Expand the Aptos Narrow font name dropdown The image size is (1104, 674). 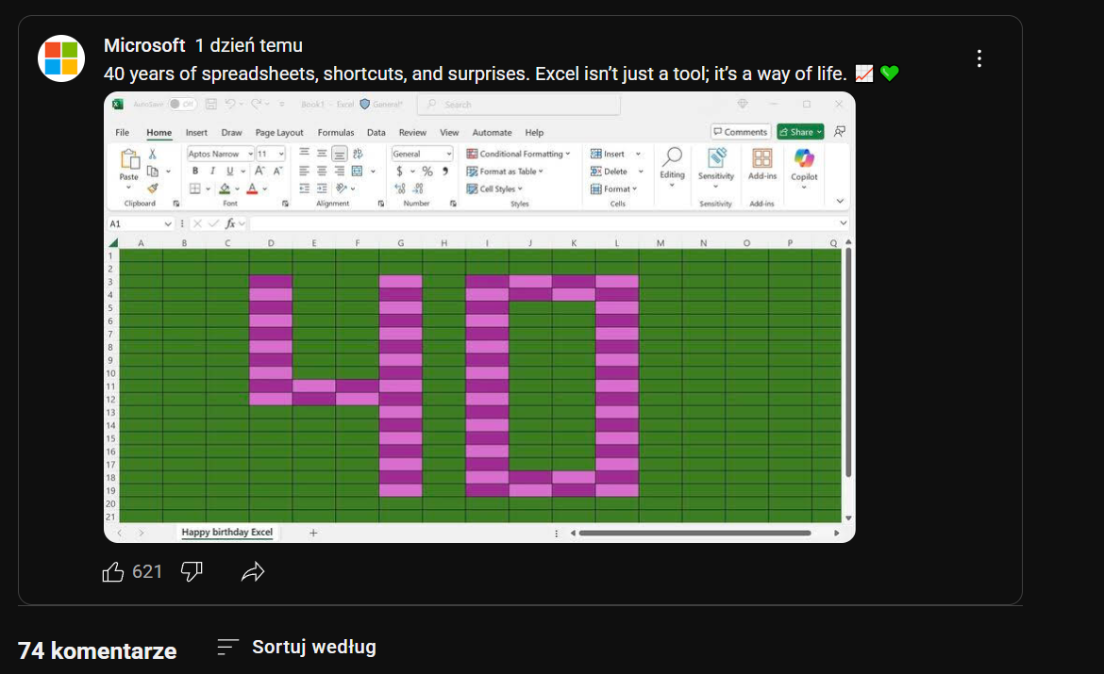[250, 154]
